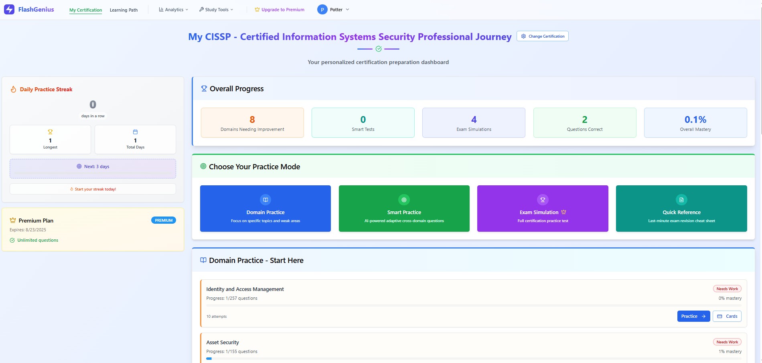The image size is (762, 363).
Task: Click the Change Certification button
Action: (542, 36)
